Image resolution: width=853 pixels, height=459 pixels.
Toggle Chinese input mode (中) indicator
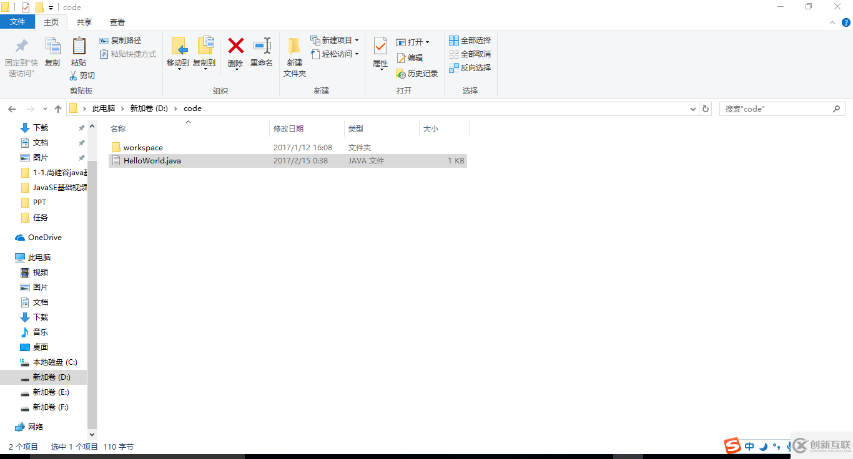(x=749, y=447)
